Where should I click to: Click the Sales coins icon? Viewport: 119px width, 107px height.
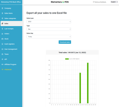point(2,23)
